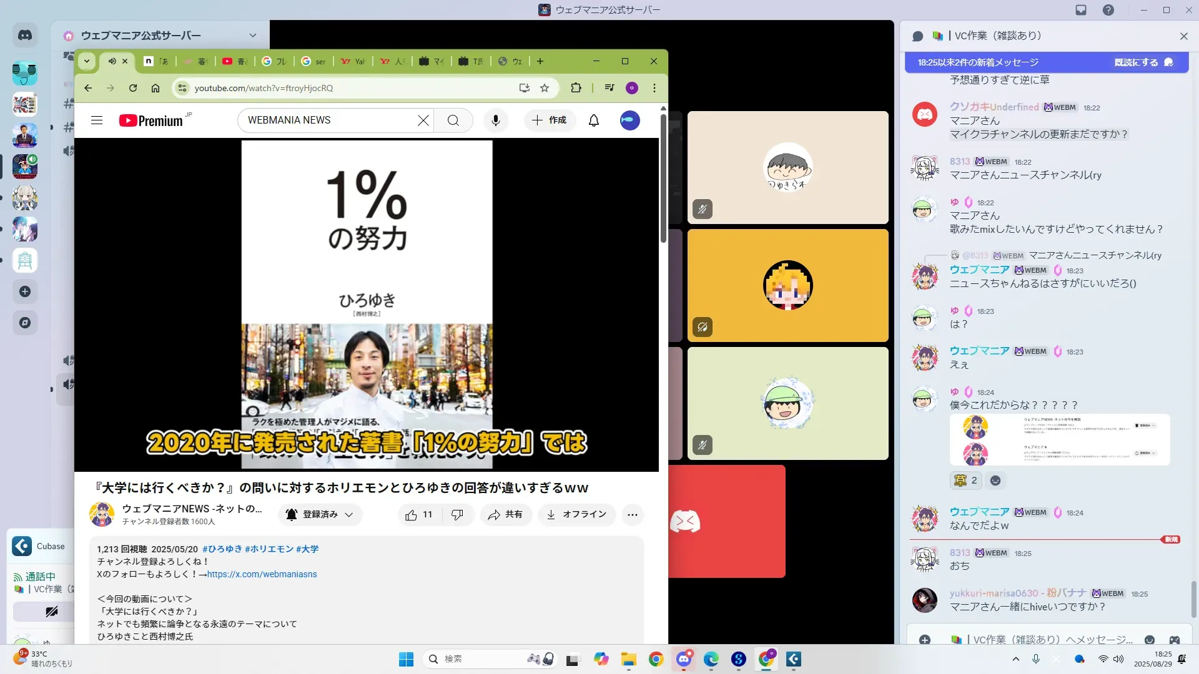Screen dimensions: 1199x674
Task: Open the Discord help question mark icon
Action: coord(1108,10)
